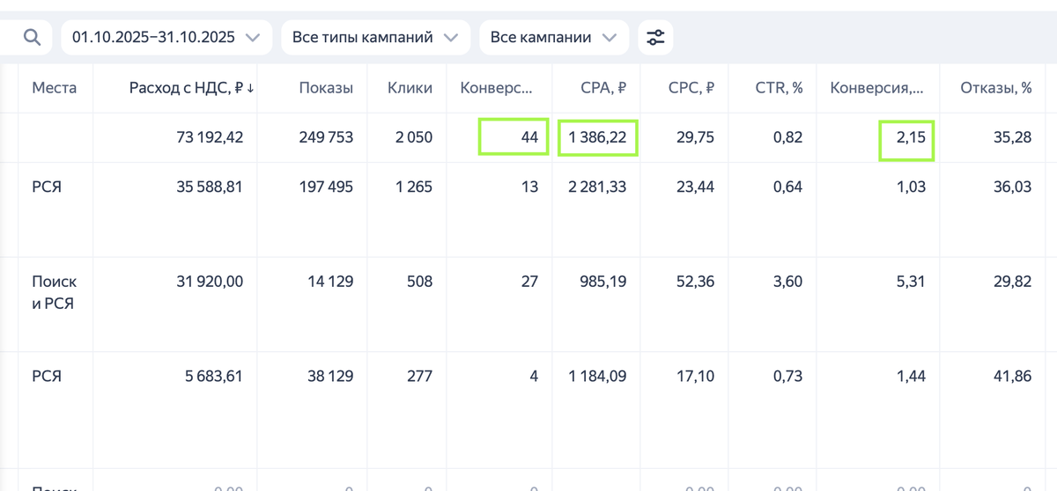Sort by the Клики column header
The width and height of the screenshot is (1057, 491).
(x=410, y=88)
